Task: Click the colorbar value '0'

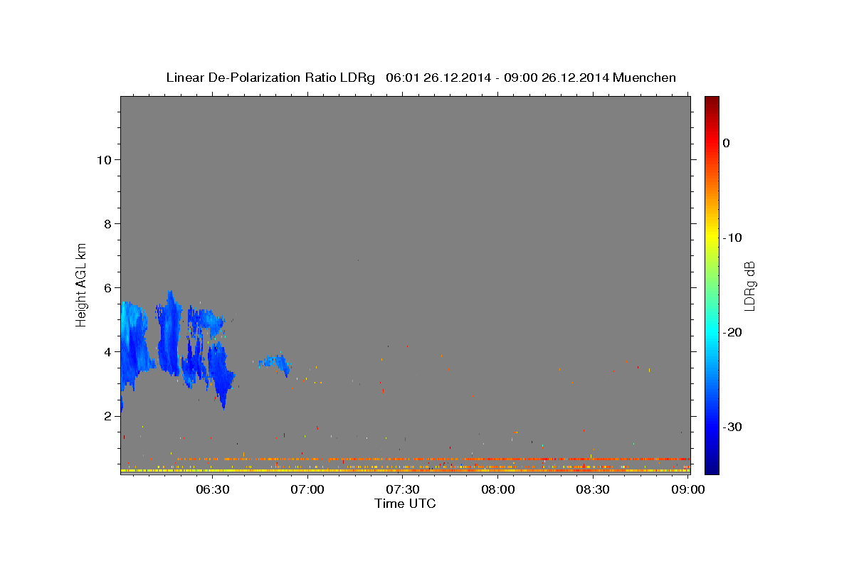Action: tap(726, 143)
